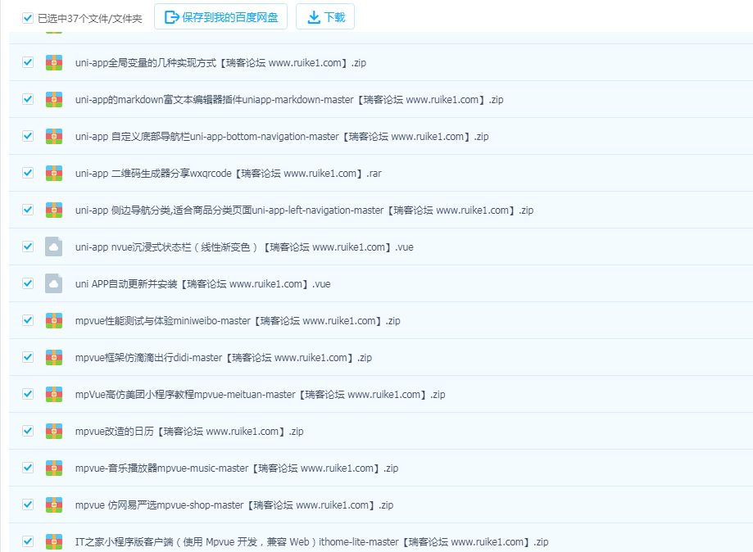
Task: Open uni-app-bottom-navigation-master zip file name
Action: (x=282, y=136)
